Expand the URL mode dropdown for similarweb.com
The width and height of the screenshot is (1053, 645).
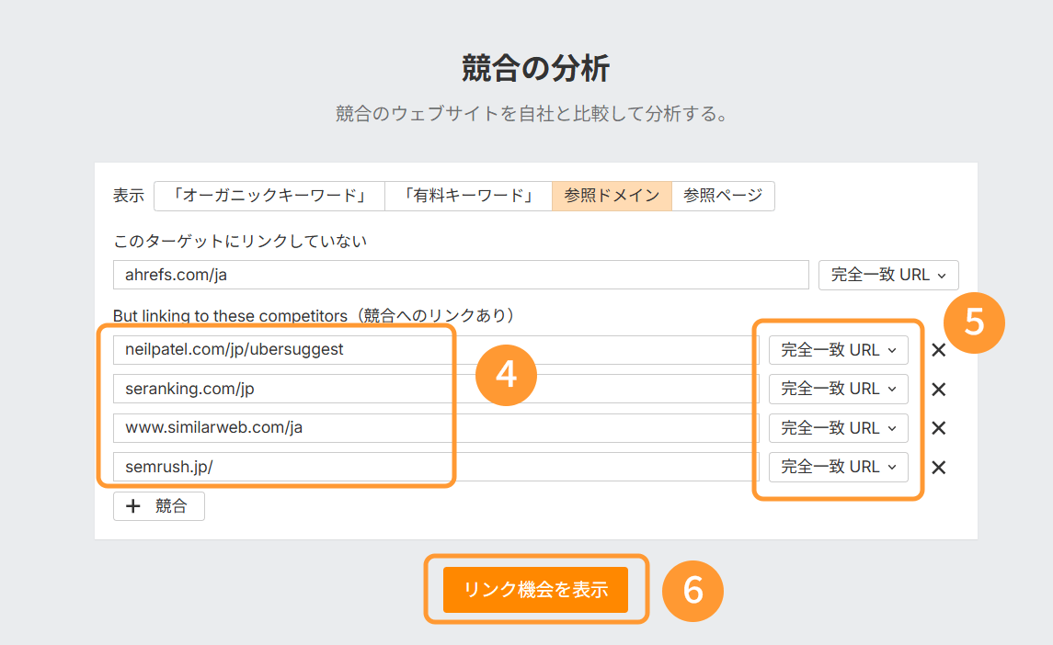click(x=838, y=428)
